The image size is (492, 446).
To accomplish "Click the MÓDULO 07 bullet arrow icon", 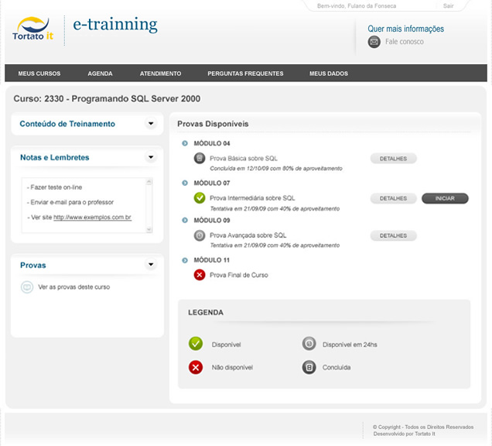I will [185, 183].
